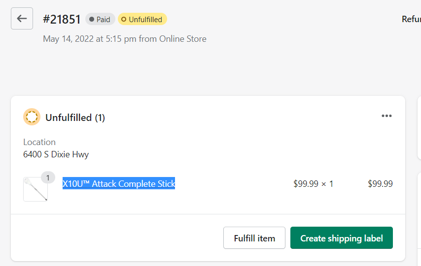The image size is (421, 266).
Task: Click the orange dashed-circle unfulfilled status icon
Action: (x=32, y=117)
